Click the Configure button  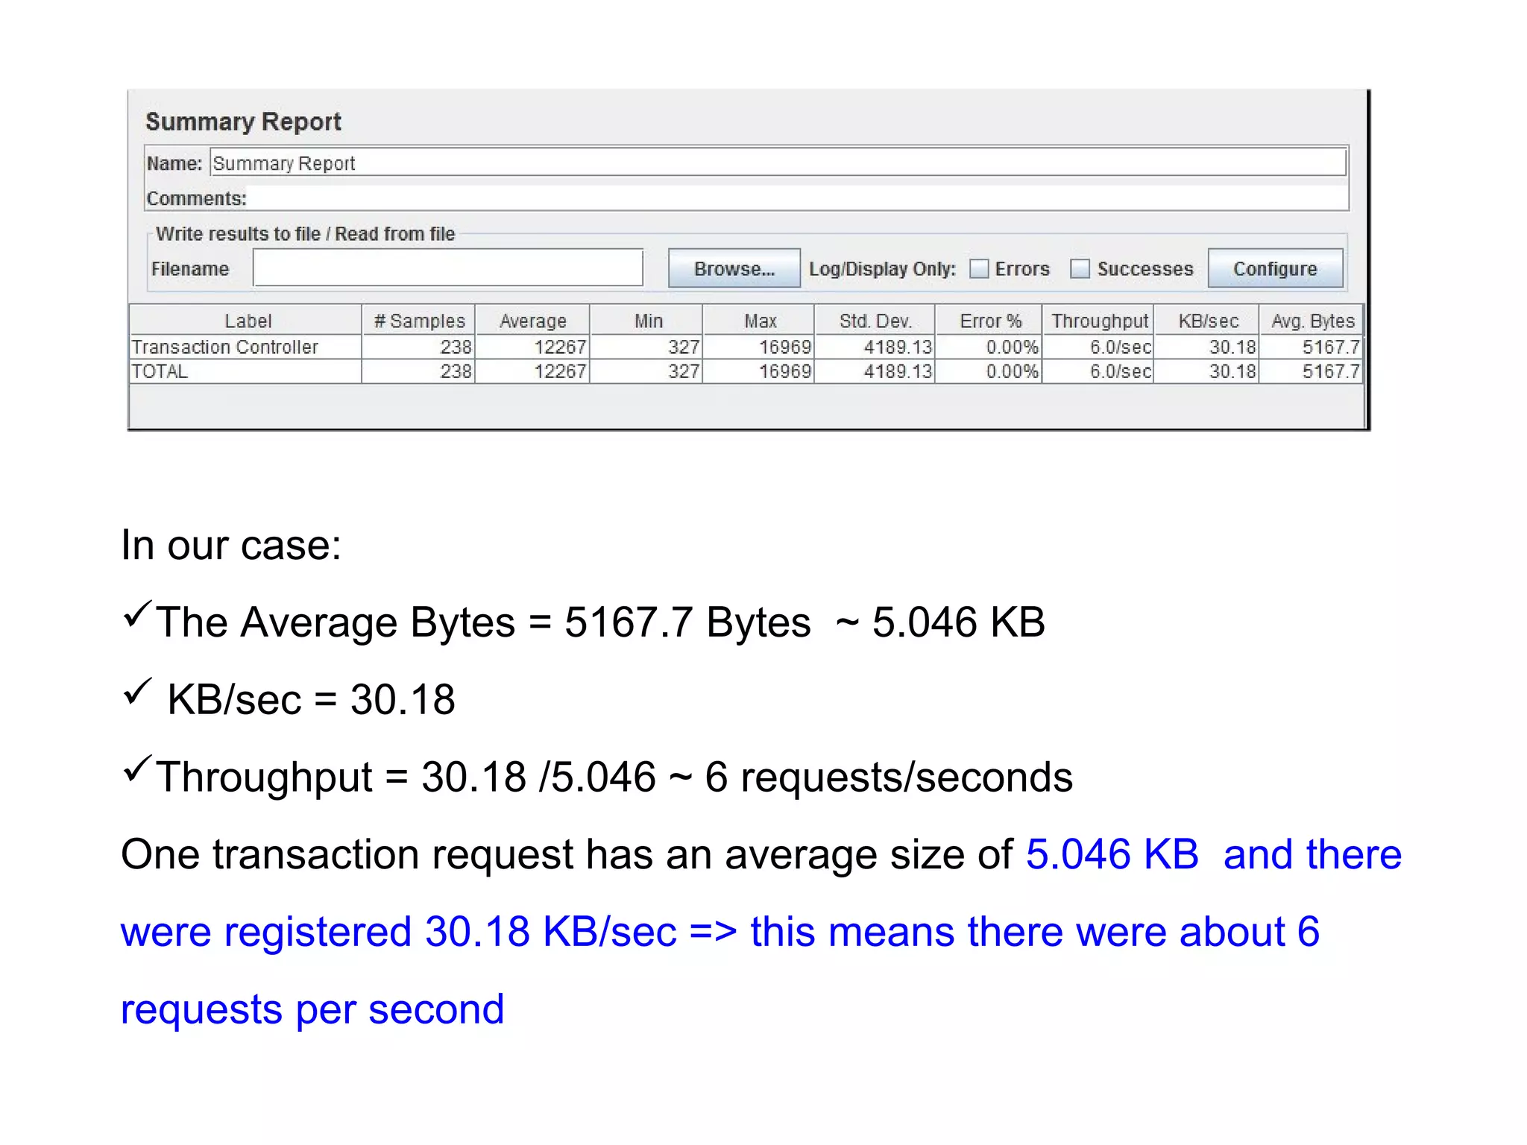tap(1275, 268)
